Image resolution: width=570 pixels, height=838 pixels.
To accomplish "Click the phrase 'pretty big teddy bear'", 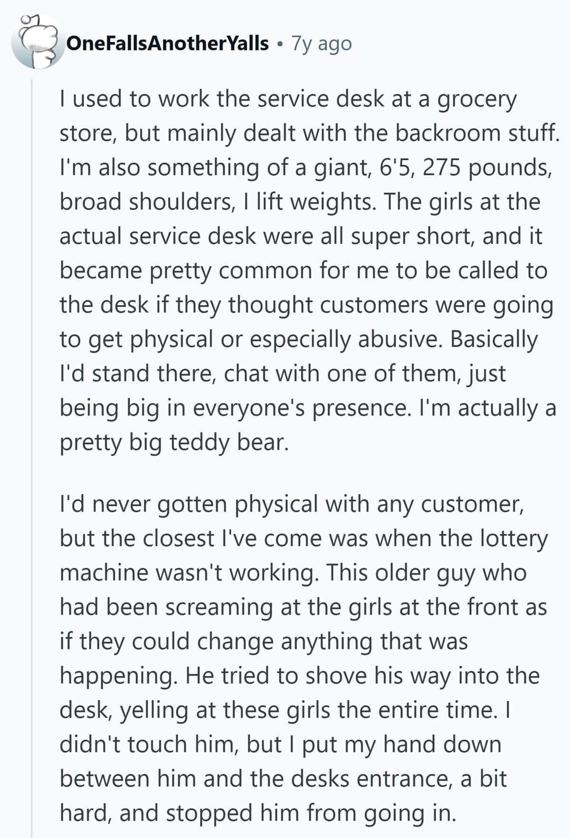I will (173, 442).
